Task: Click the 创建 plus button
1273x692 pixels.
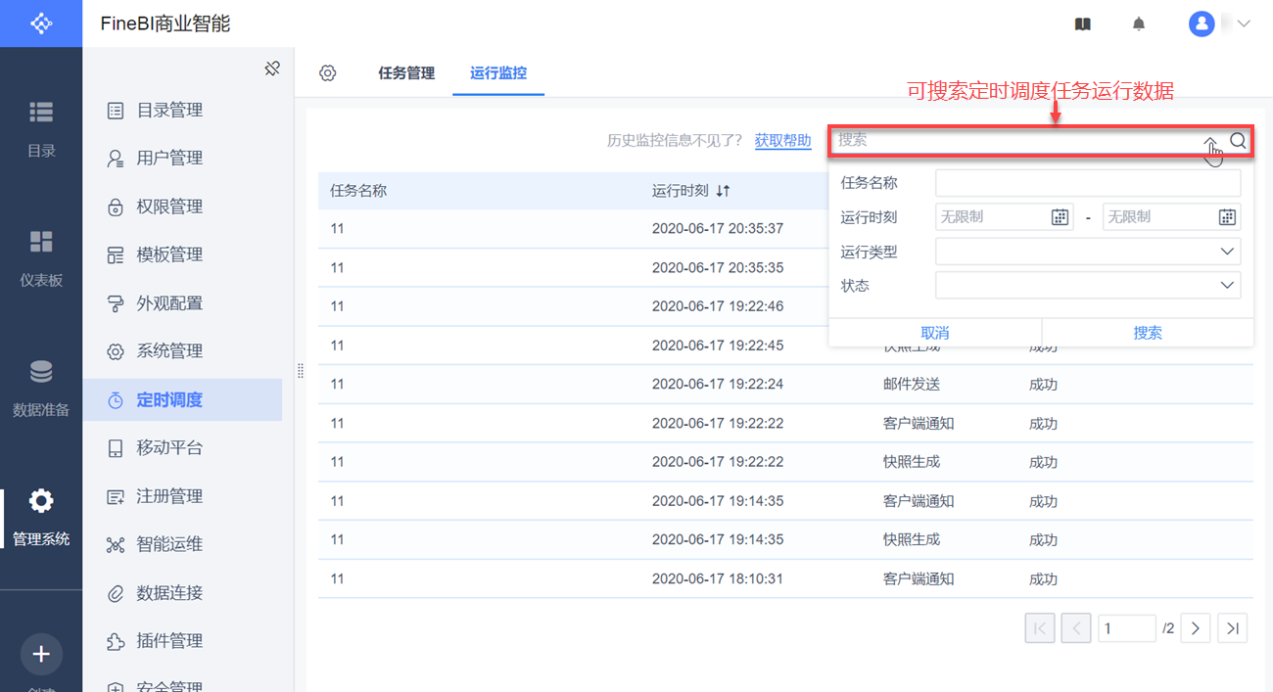Action: click(41, 655)
